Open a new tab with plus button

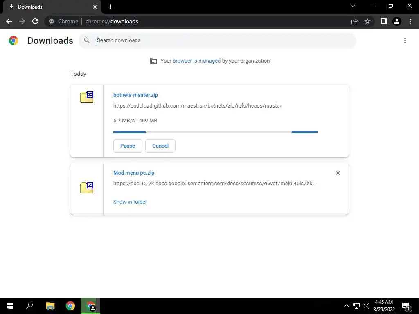point(110,7)
